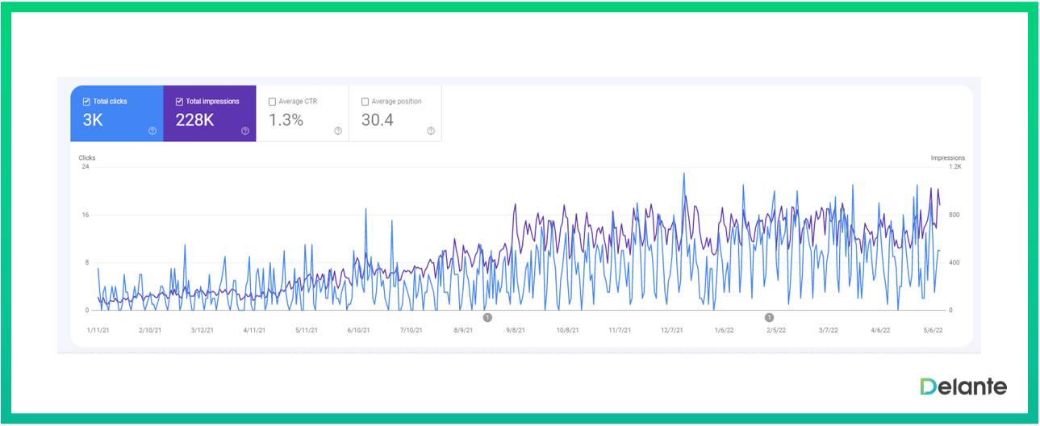Click the Impressions axis label
Screen dimensions: 1040x426
pos(947,158)
